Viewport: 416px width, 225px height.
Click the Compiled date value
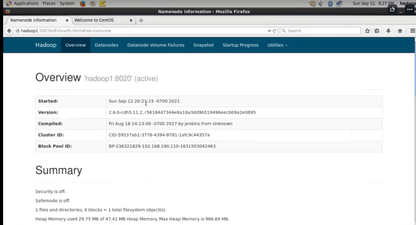click(x=170, y=123)
